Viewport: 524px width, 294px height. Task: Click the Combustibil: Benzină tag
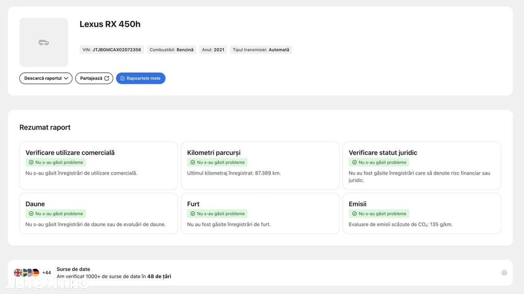pos(171,50)
